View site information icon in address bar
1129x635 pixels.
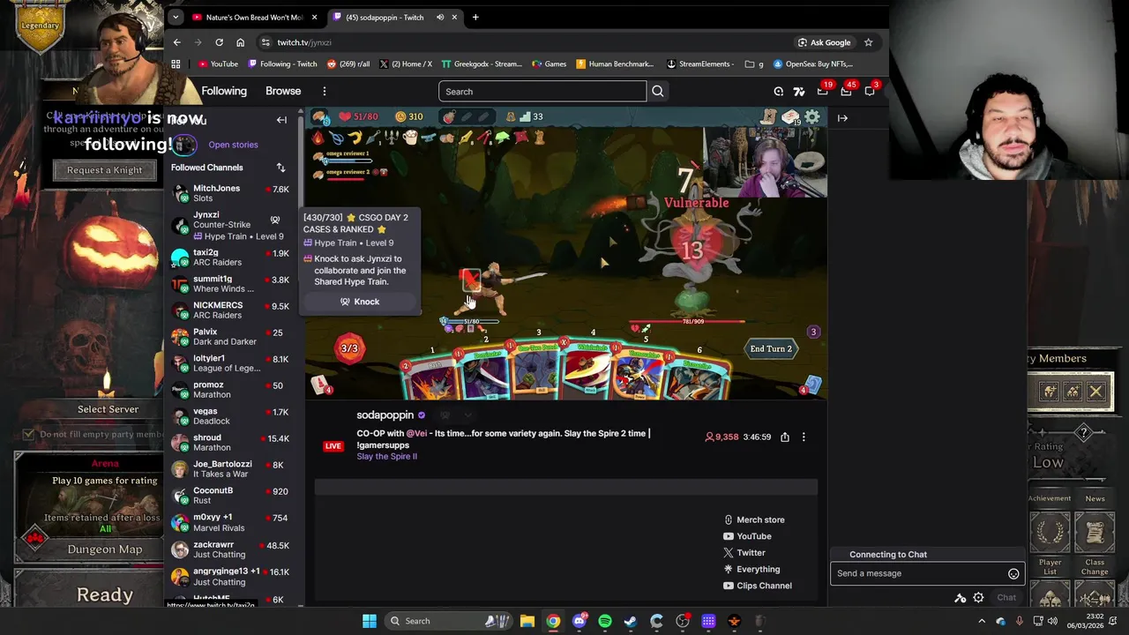(x=265, y=42)
